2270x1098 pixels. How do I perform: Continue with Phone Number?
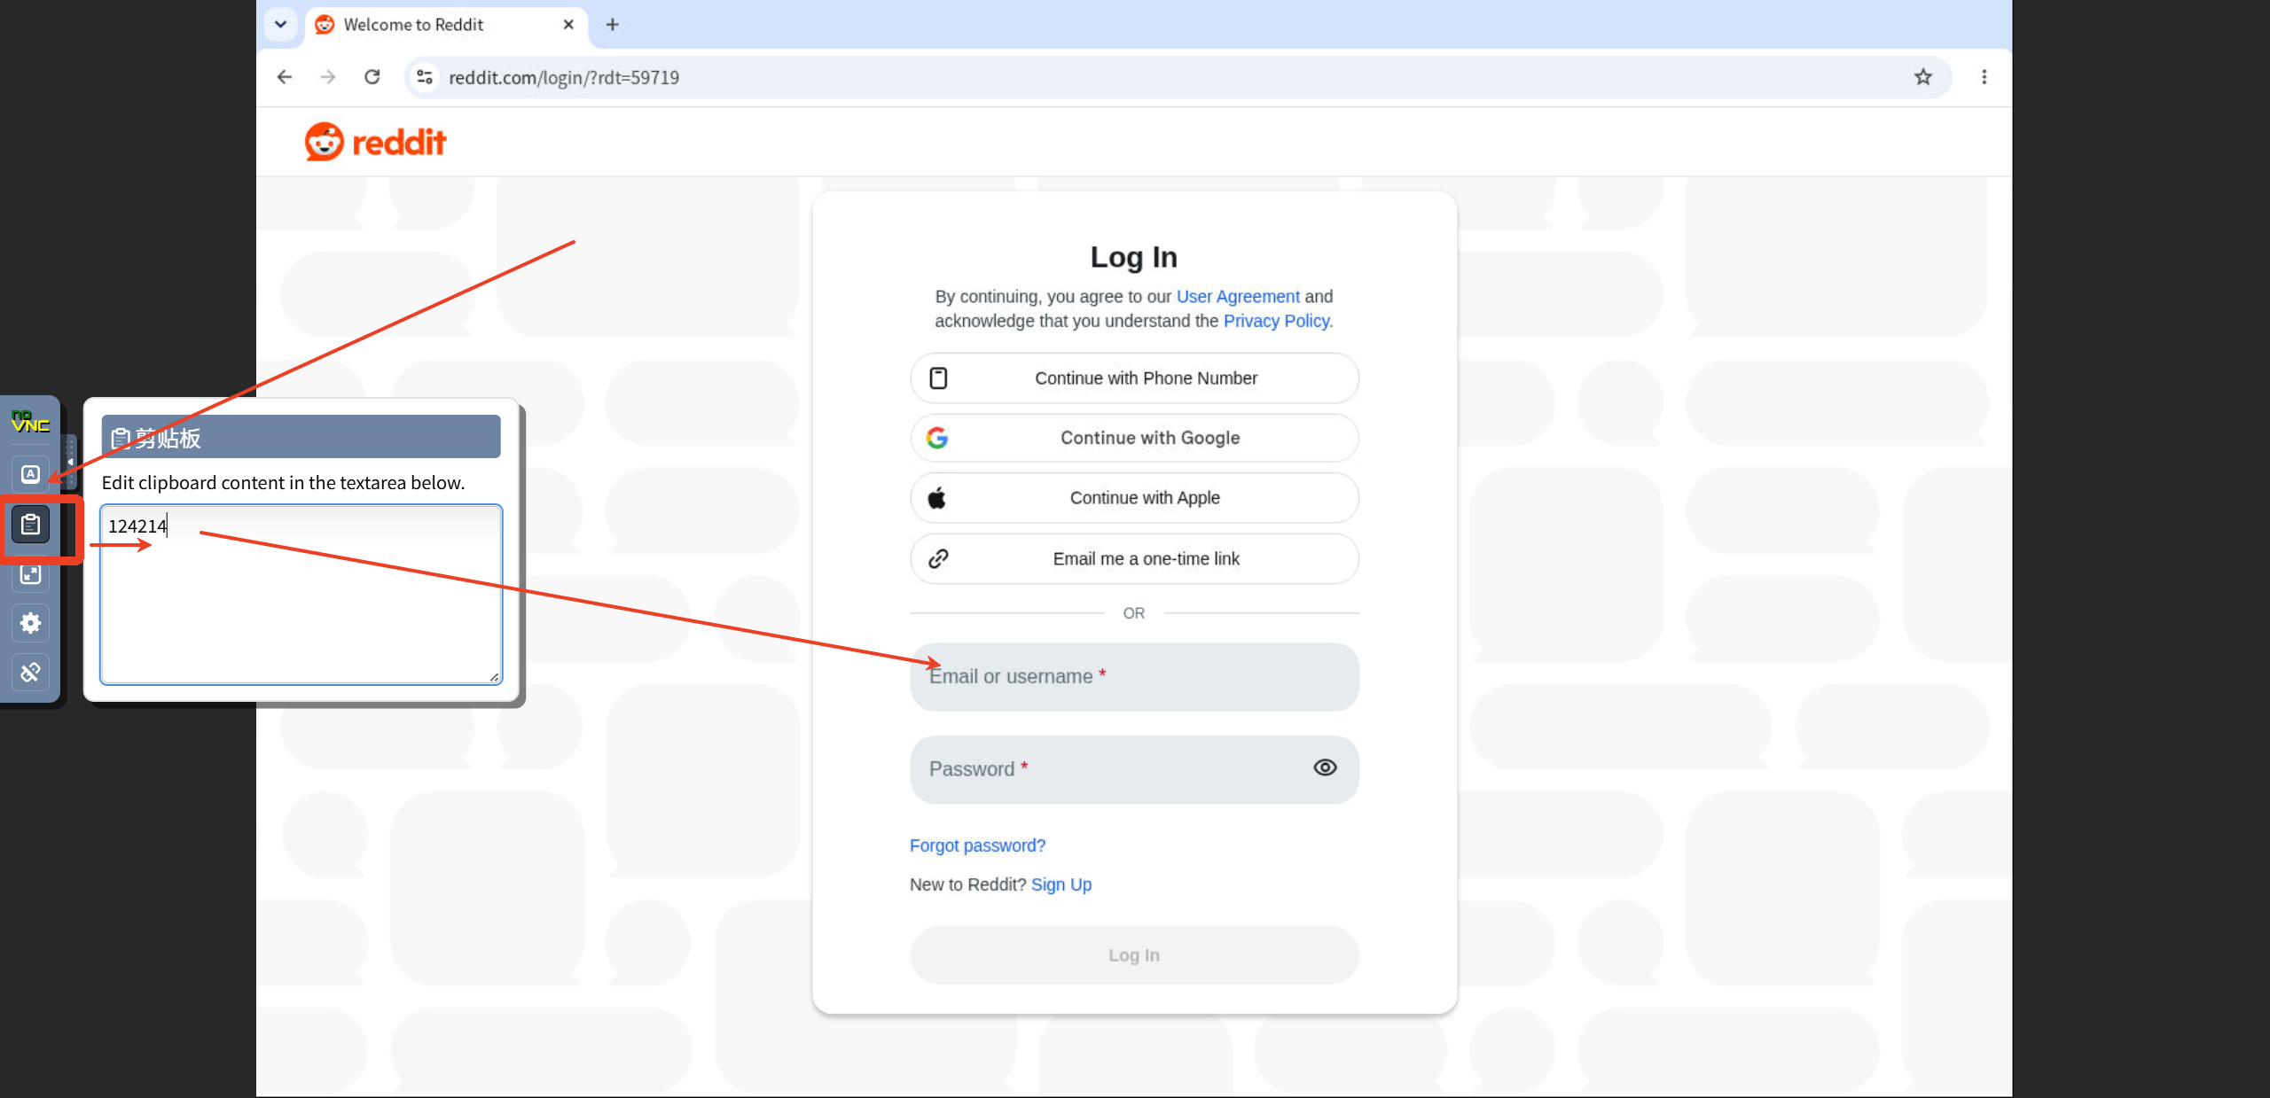click(1134, 378)
